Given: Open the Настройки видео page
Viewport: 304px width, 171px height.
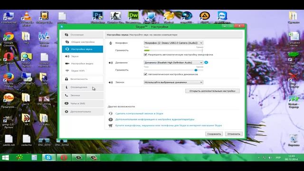Looking at the screenshot, I should tap(82, 63).
